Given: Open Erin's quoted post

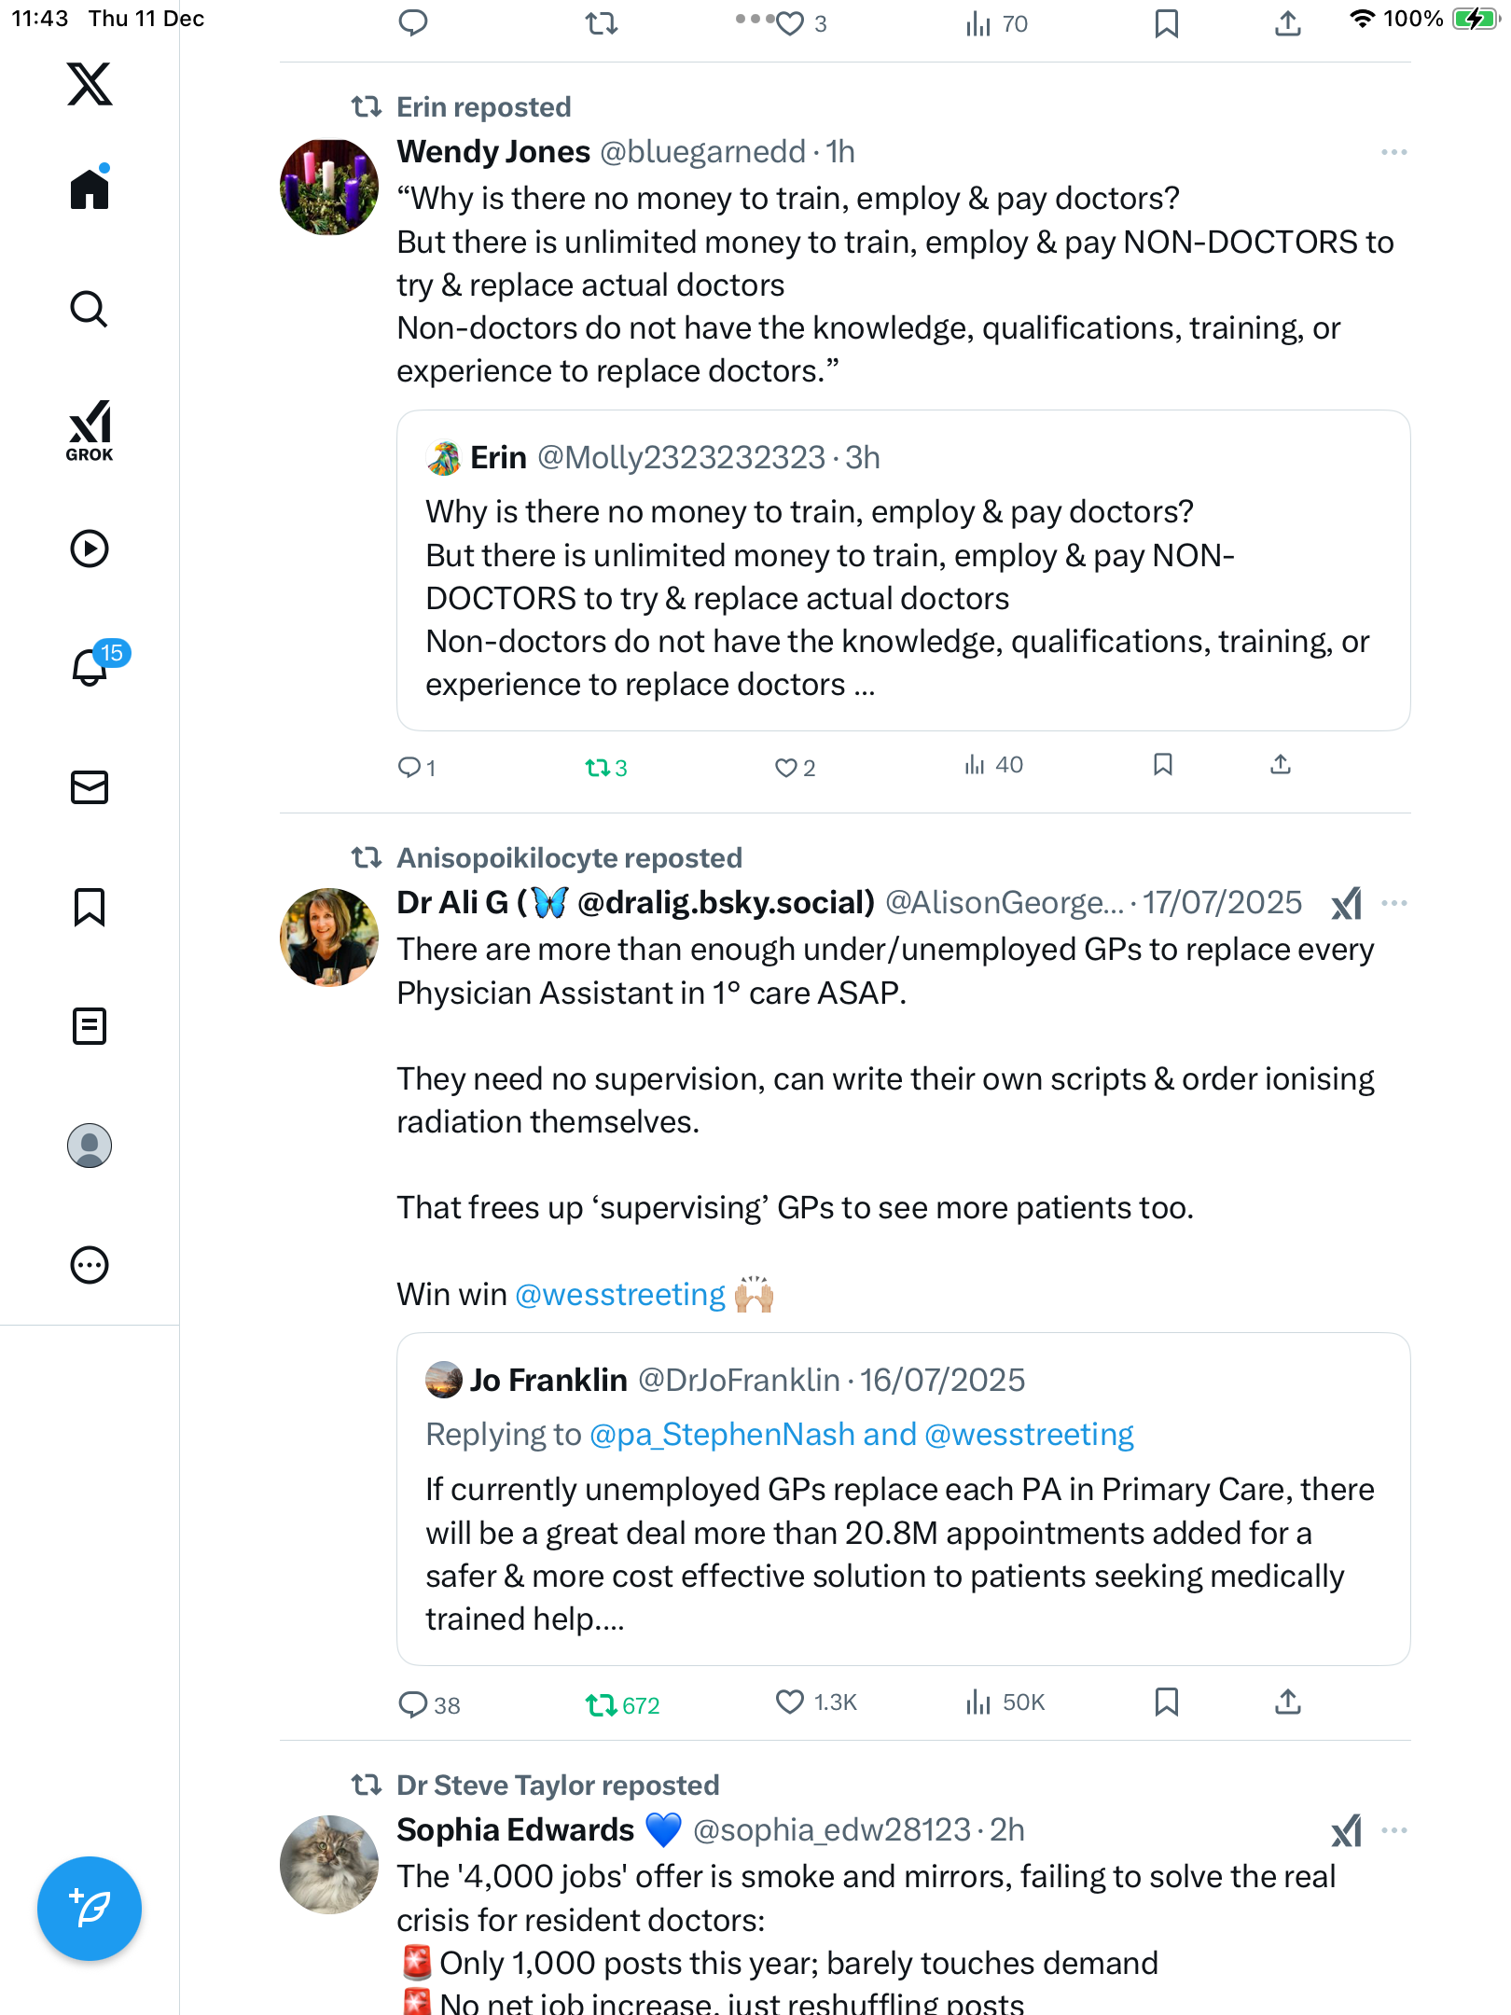Looking at the screenshot, I should click(x=902, y=597).
